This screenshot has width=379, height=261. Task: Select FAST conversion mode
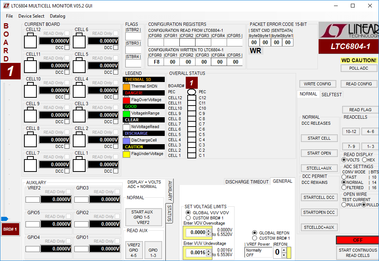click(344, 177)
